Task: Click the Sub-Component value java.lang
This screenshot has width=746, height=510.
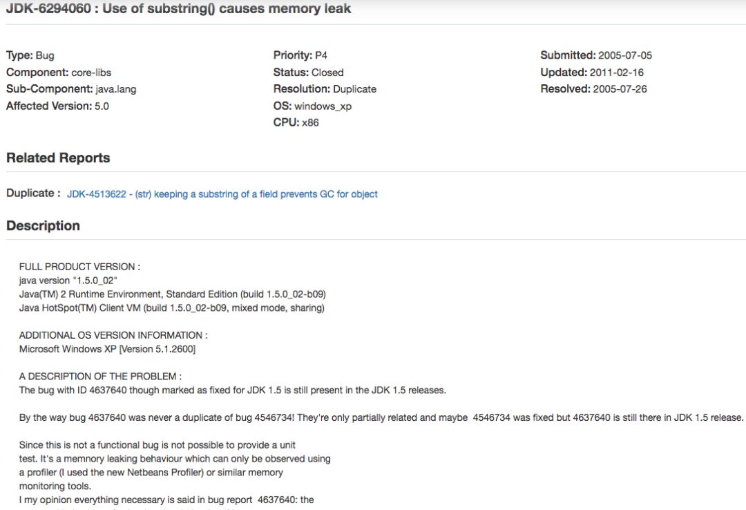Action: (x=116, y=89)
